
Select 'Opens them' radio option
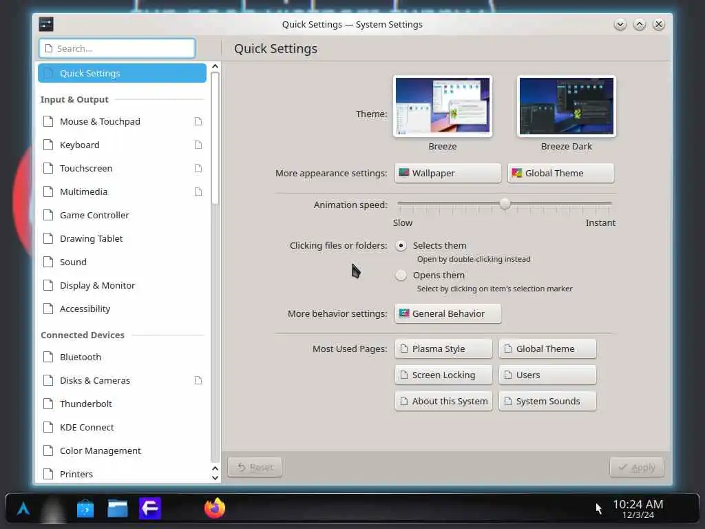point(401,276)
